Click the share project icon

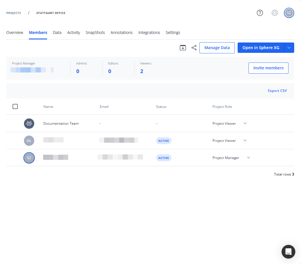click(194, 48)
